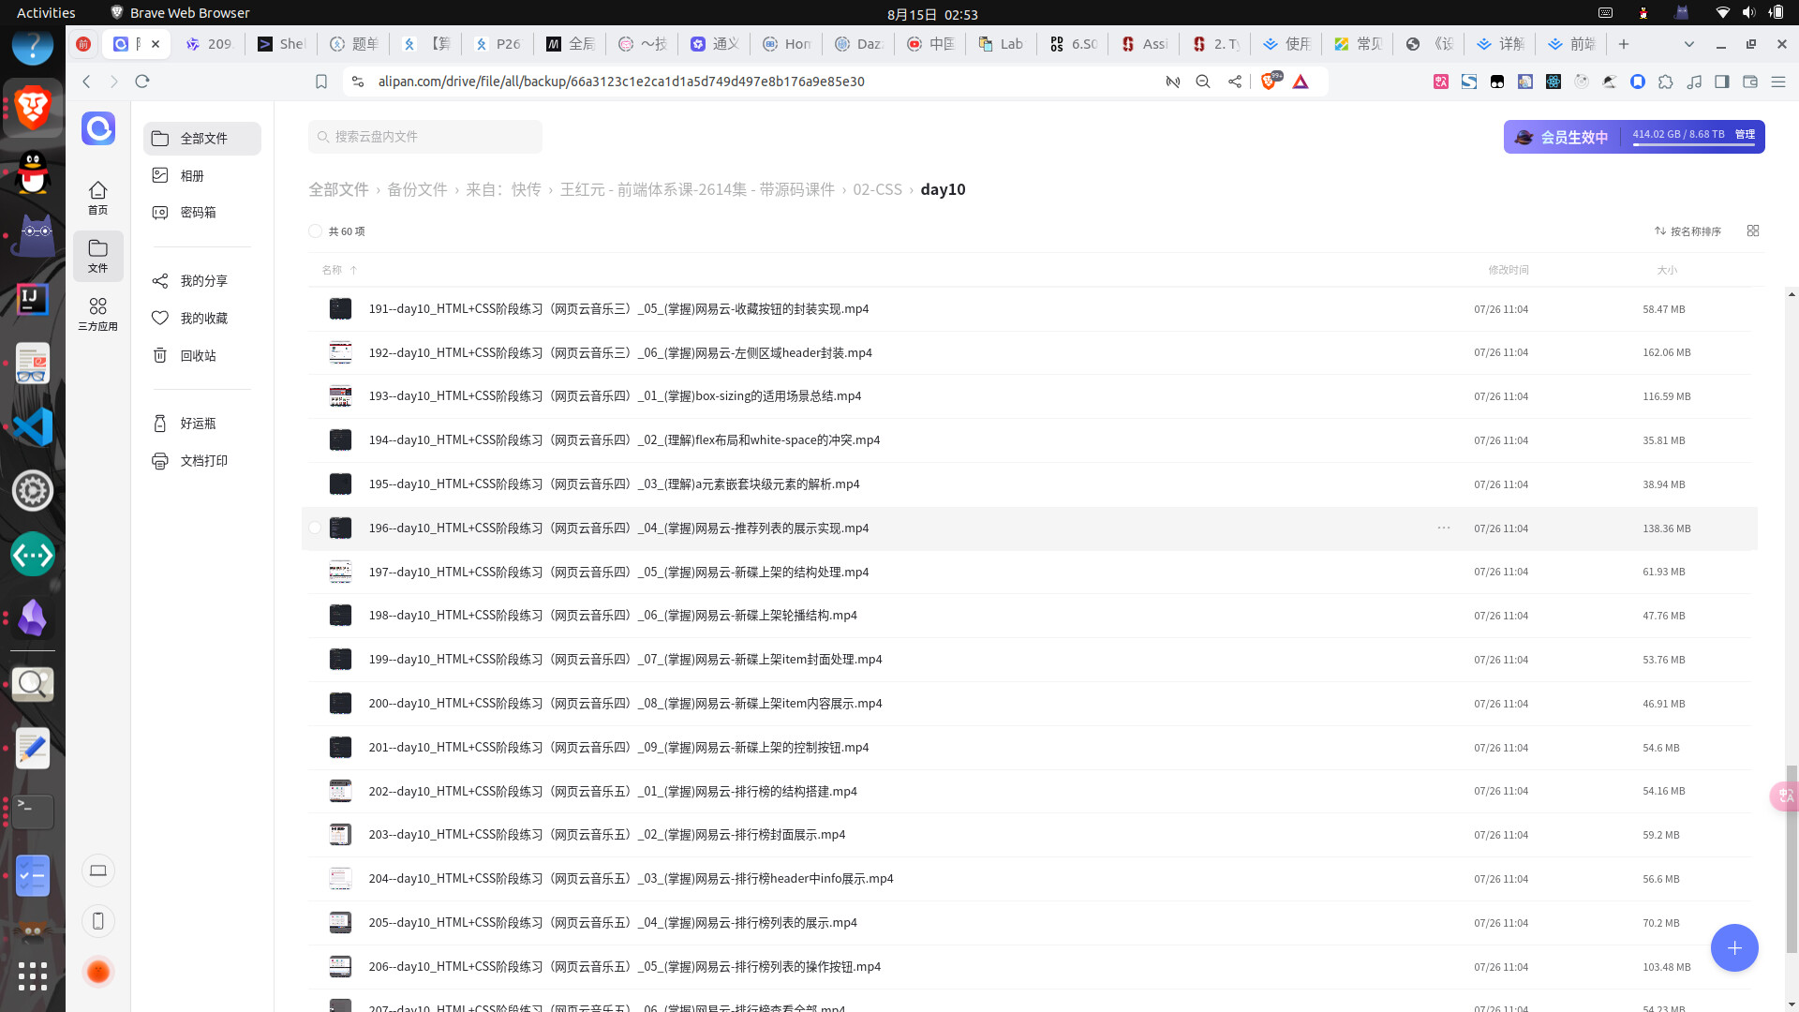This screenshot has width=1799, height=1012.
Task: Open the Aliyun Drive logo icon
Action: coord(98,128)
